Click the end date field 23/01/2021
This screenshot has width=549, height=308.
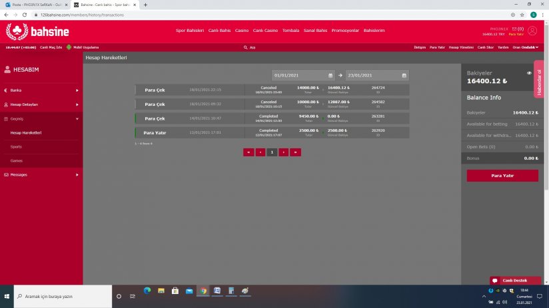click(377, 76)
